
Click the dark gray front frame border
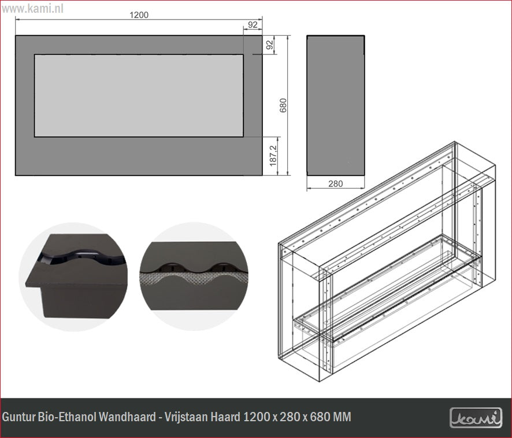(x=139, y=156)
